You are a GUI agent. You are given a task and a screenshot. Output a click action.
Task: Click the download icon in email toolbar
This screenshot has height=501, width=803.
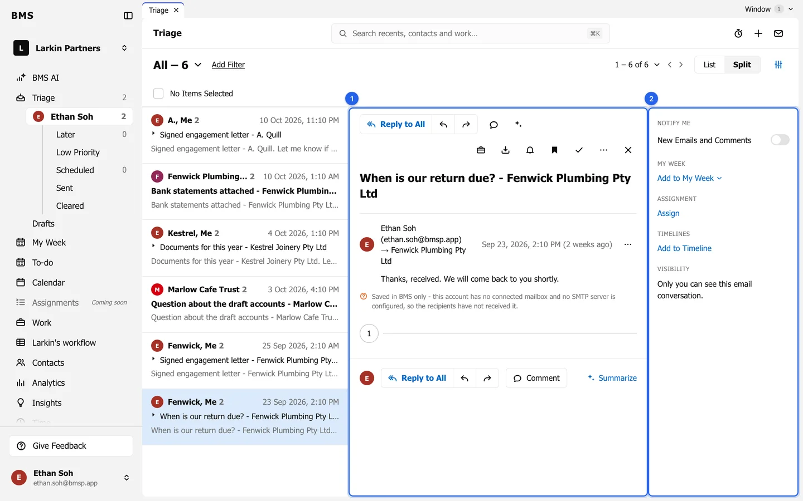(505, 150)
